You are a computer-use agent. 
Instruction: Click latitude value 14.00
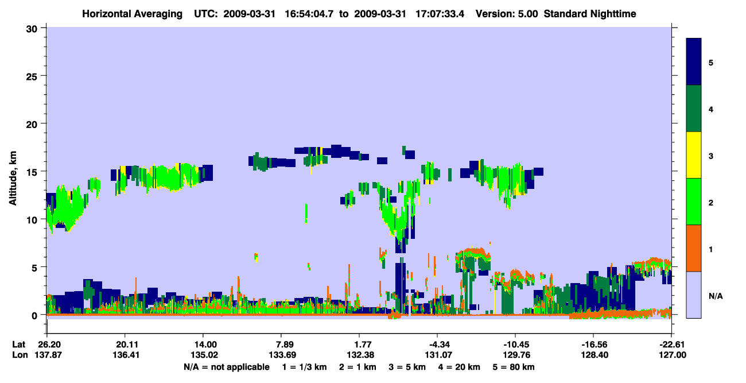pos(203,345)
